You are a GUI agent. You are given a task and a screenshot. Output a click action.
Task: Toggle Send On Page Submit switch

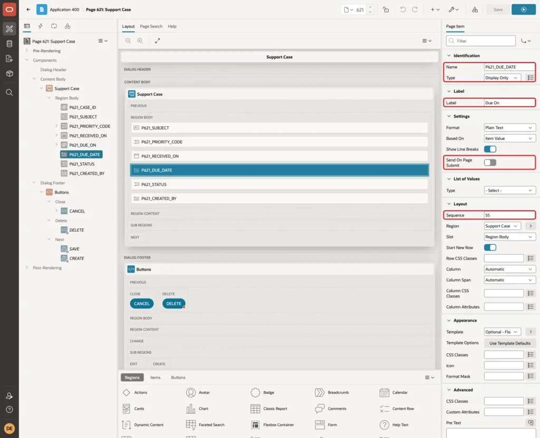[x=490, y=163]
